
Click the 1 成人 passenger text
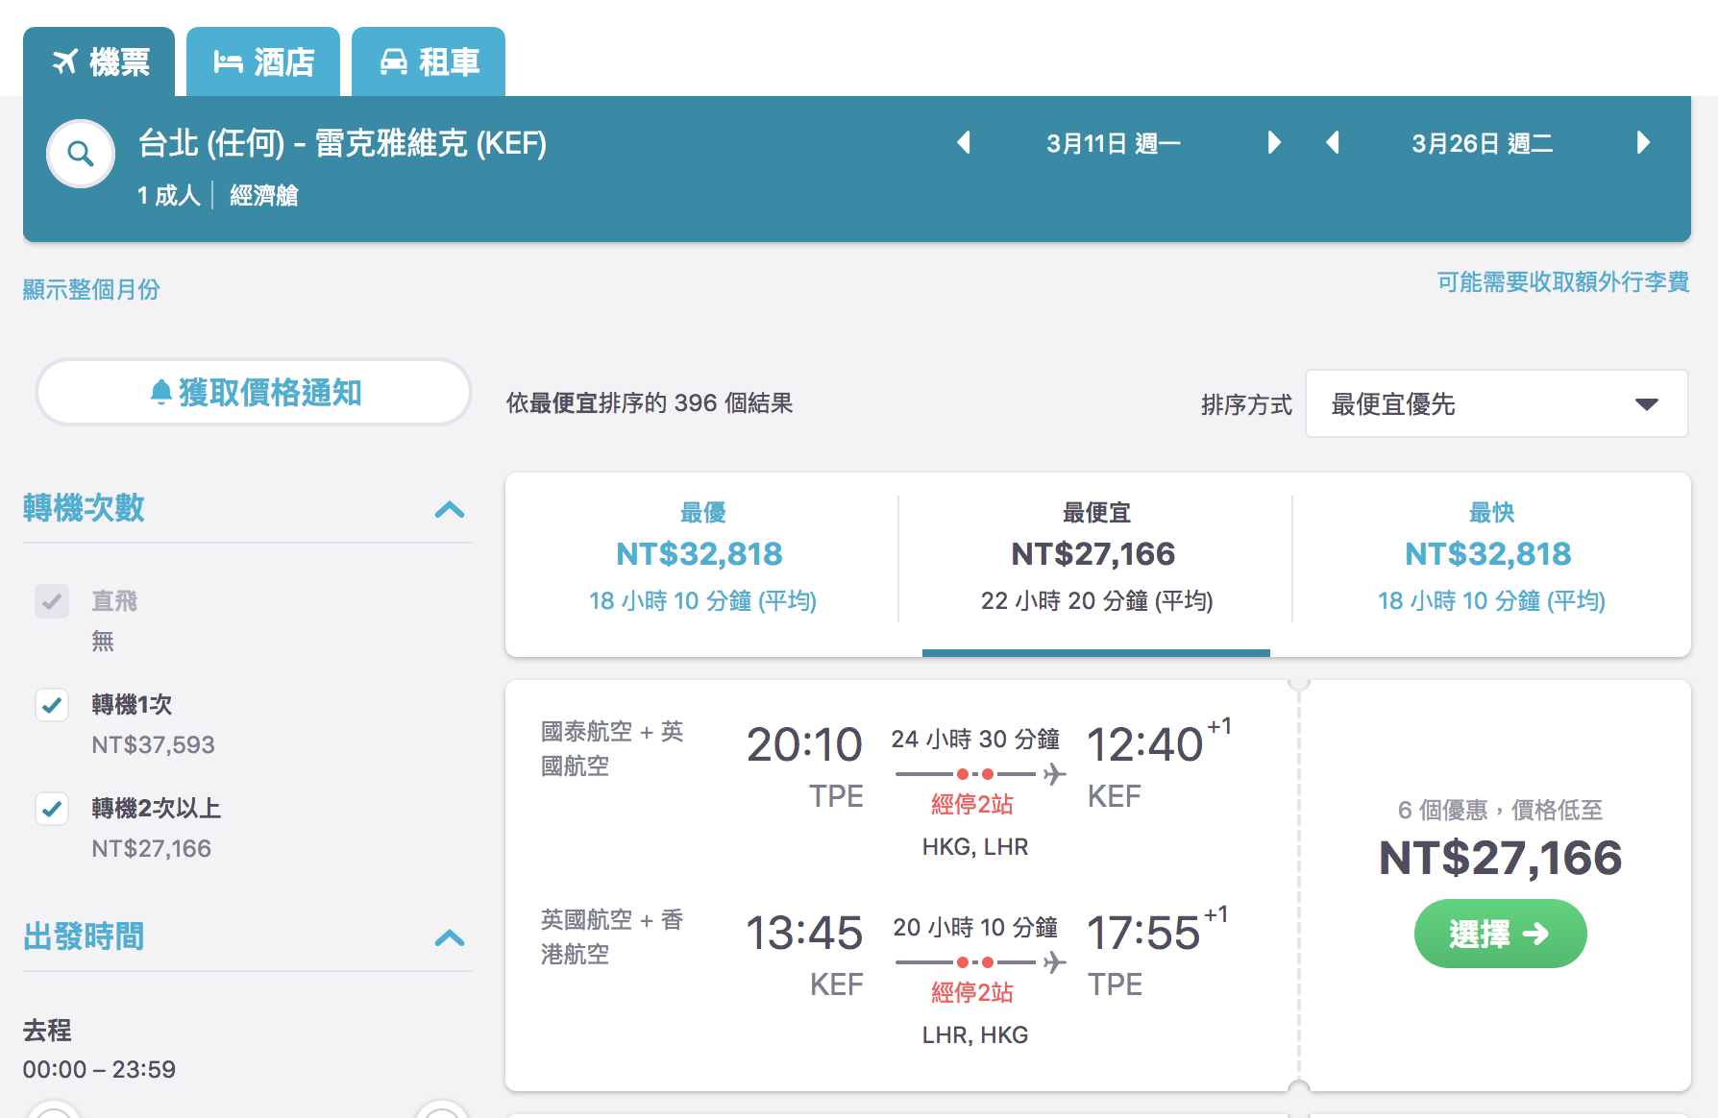pyautogui.click(x=169, y=196)
